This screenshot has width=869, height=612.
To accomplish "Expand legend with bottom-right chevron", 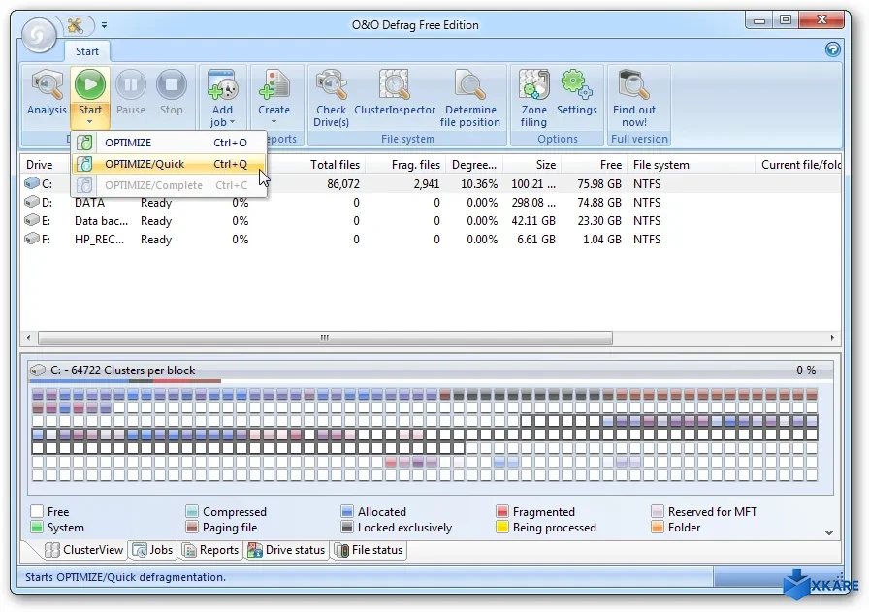I will click(x=829, y=532).
